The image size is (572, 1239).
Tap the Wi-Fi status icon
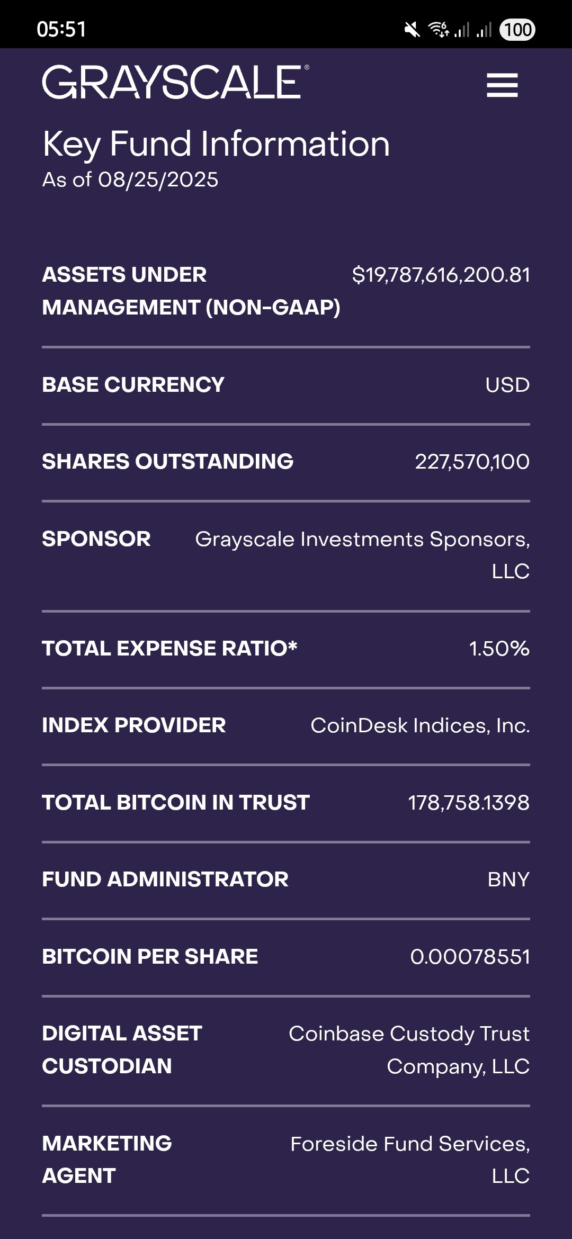tap(439, 30)
